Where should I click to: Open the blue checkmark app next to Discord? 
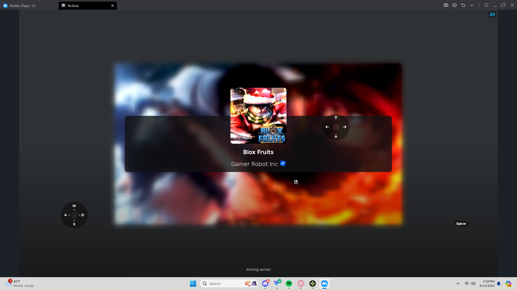pyautogui.click(x=277, y=284)
